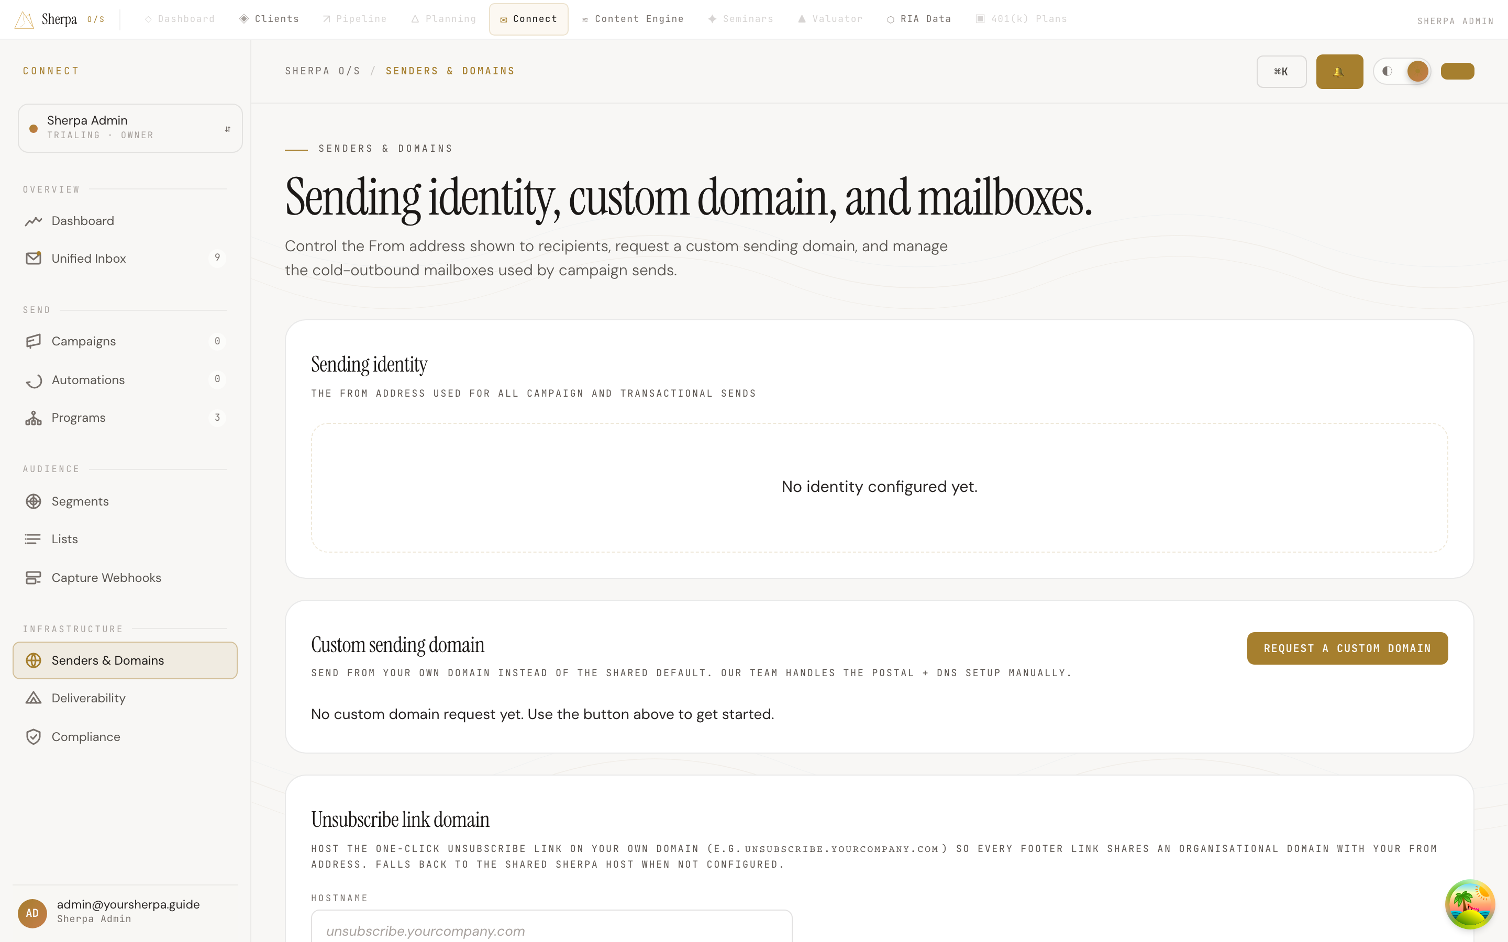The image size is (1508, 942).
Task: Open the ⌘K command palette button
Action: (x=1281, y=72)
